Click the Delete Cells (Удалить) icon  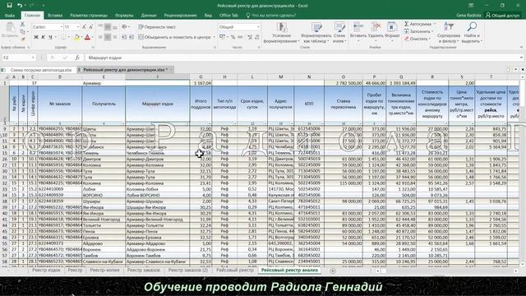coord(376,27)
